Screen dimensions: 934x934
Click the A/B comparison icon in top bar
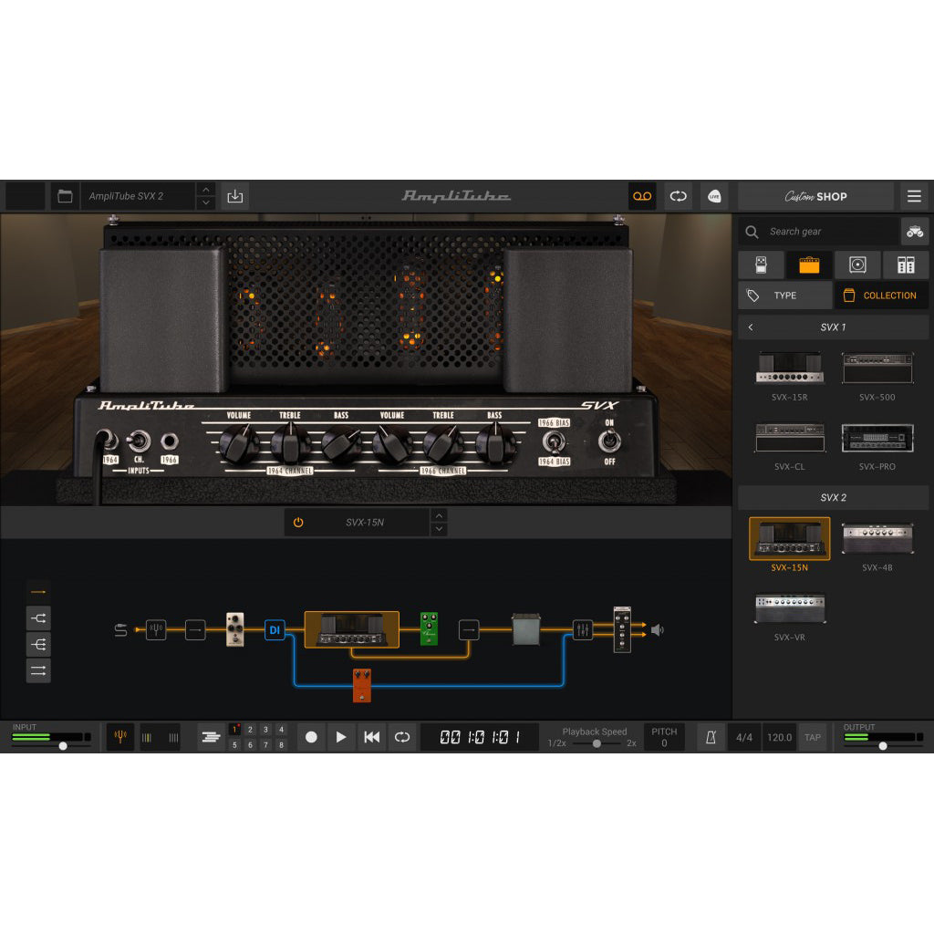678,195
